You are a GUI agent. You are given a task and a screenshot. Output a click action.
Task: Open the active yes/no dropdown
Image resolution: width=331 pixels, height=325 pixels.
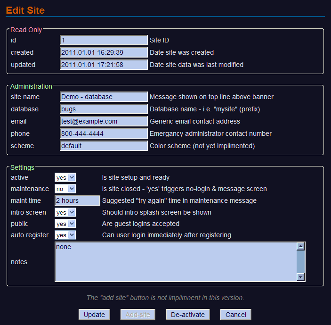click(x=65, y=177)
